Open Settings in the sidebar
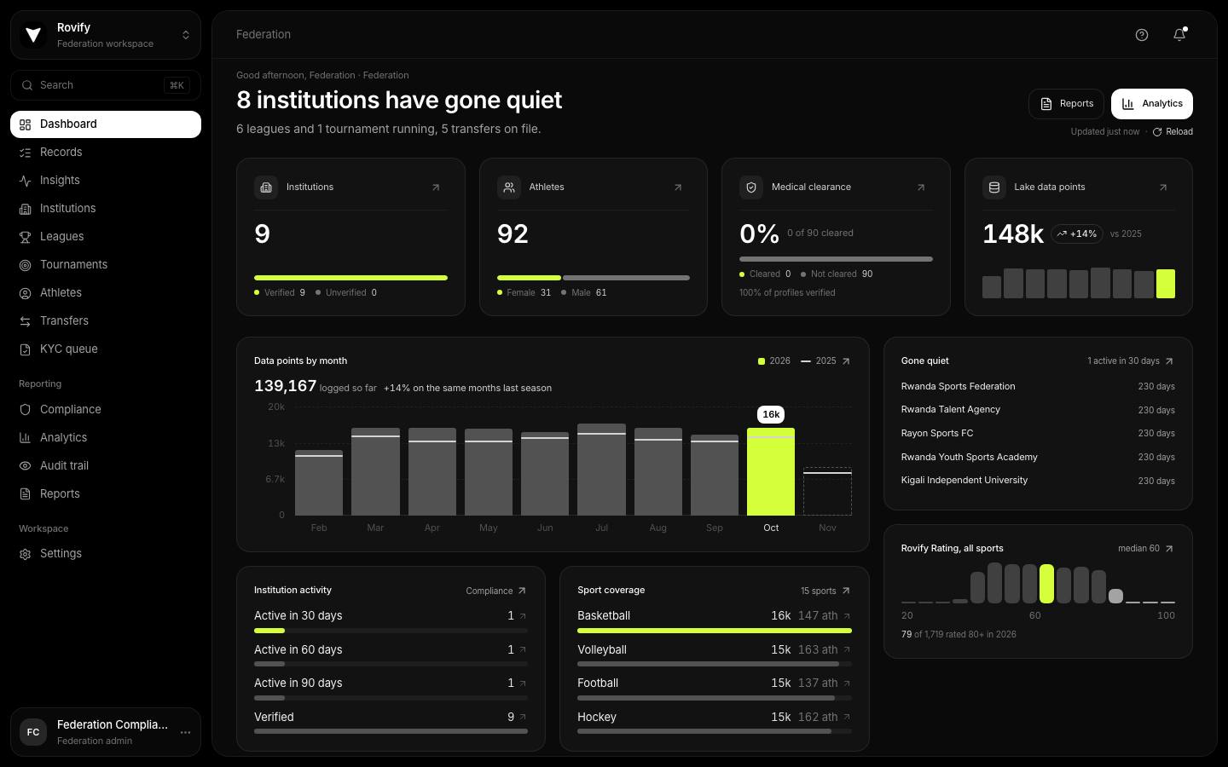Screen dimensions: 1228x767 [106, 554]
